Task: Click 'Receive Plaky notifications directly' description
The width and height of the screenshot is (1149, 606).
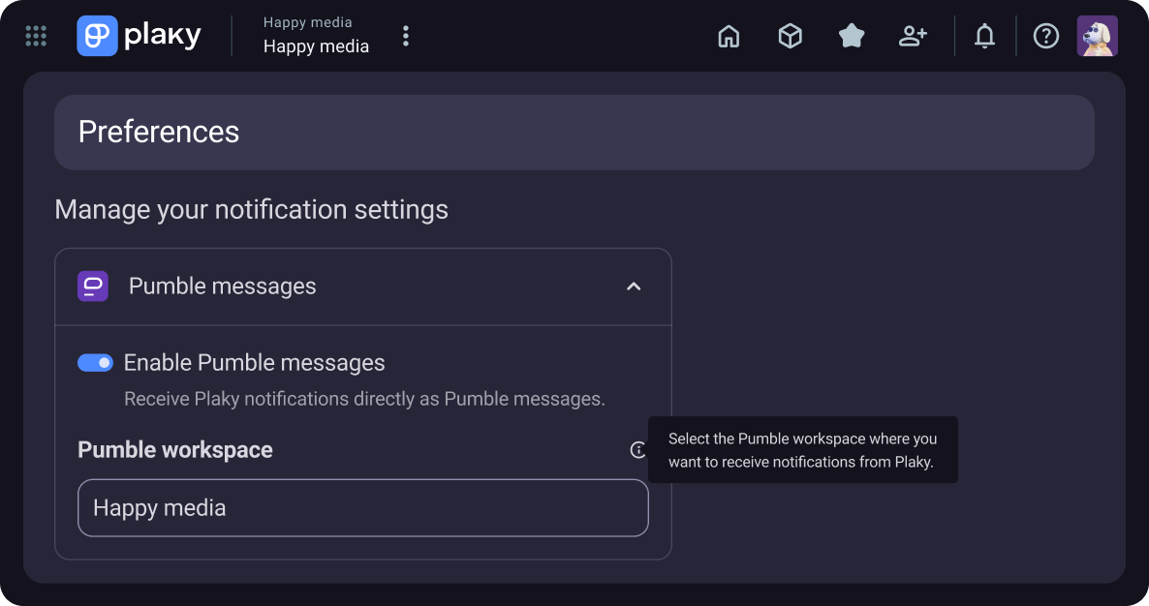Action: pos(364,399)
